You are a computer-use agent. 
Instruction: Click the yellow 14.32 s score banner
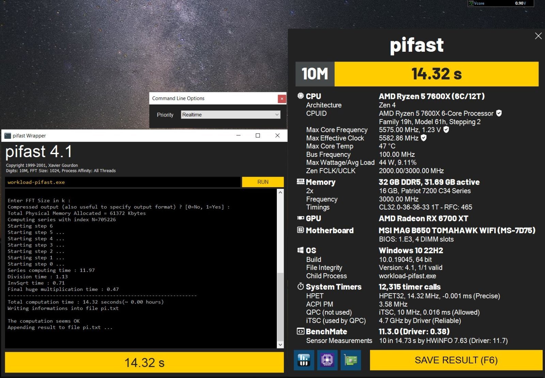436,74
